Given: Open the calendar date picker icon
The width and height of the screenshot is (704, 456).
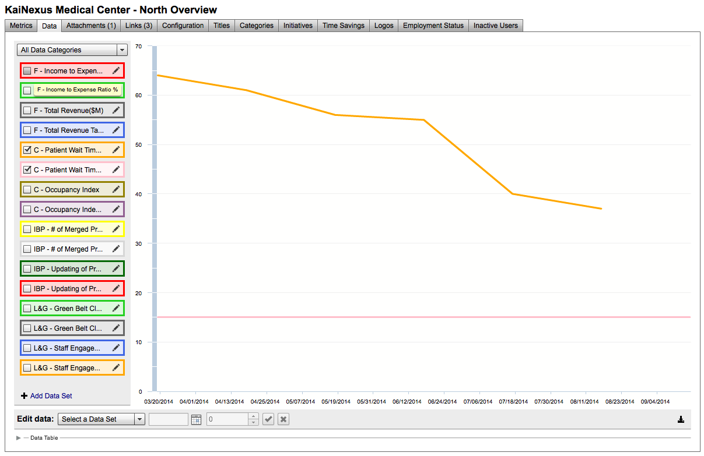Looking at the screenshot, I should [196, 419].
